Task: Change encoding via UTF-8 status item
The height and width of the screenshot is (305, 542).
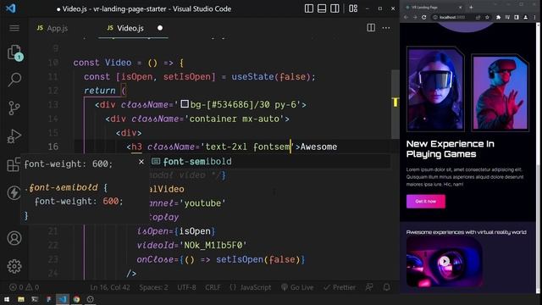Action: click(x=186, y=287)
